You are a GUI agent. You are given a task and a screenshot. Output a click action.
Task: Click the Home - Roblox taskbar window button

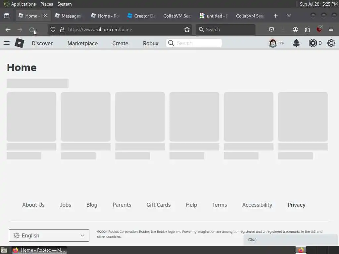39,250
